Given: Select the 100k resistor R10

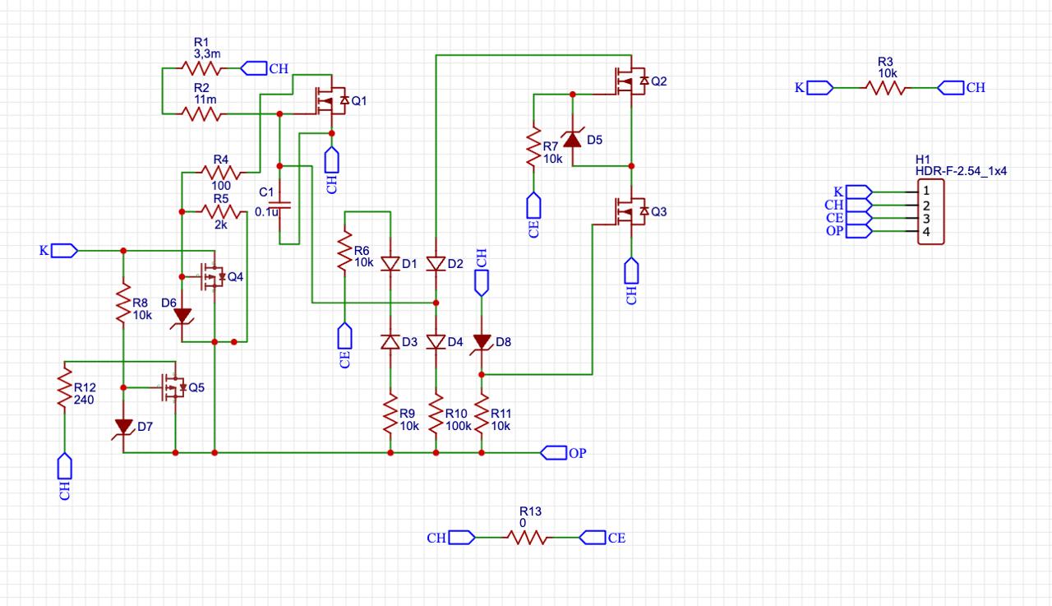Looking at the screenshot, I should 436,419.
